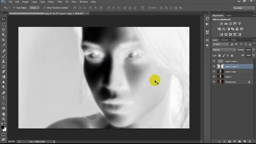Screen dimensions: 256x144
Task: Open the Opacity slider dropdown arrow
Action: tap(254, 50)
